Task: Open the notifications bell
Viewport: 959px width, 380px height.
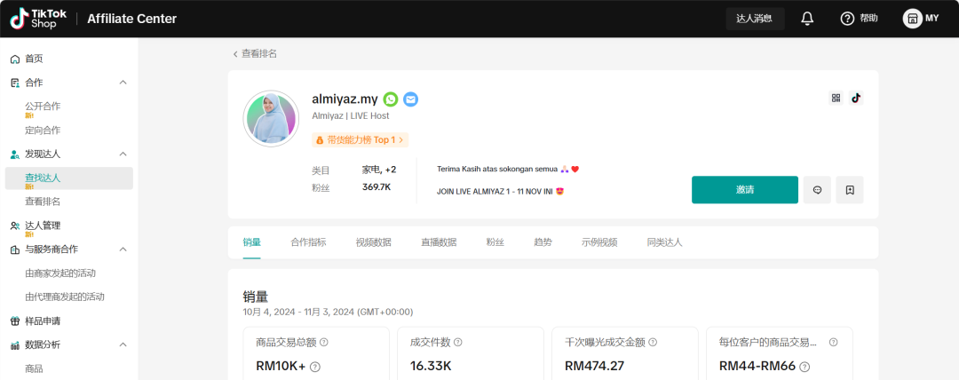Action: pyautogui.click(x=807, y=19)
